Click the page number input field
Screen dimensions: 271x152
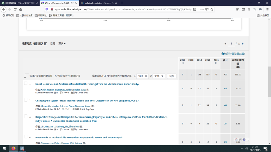pyautogui.click(x=231, y=43)
